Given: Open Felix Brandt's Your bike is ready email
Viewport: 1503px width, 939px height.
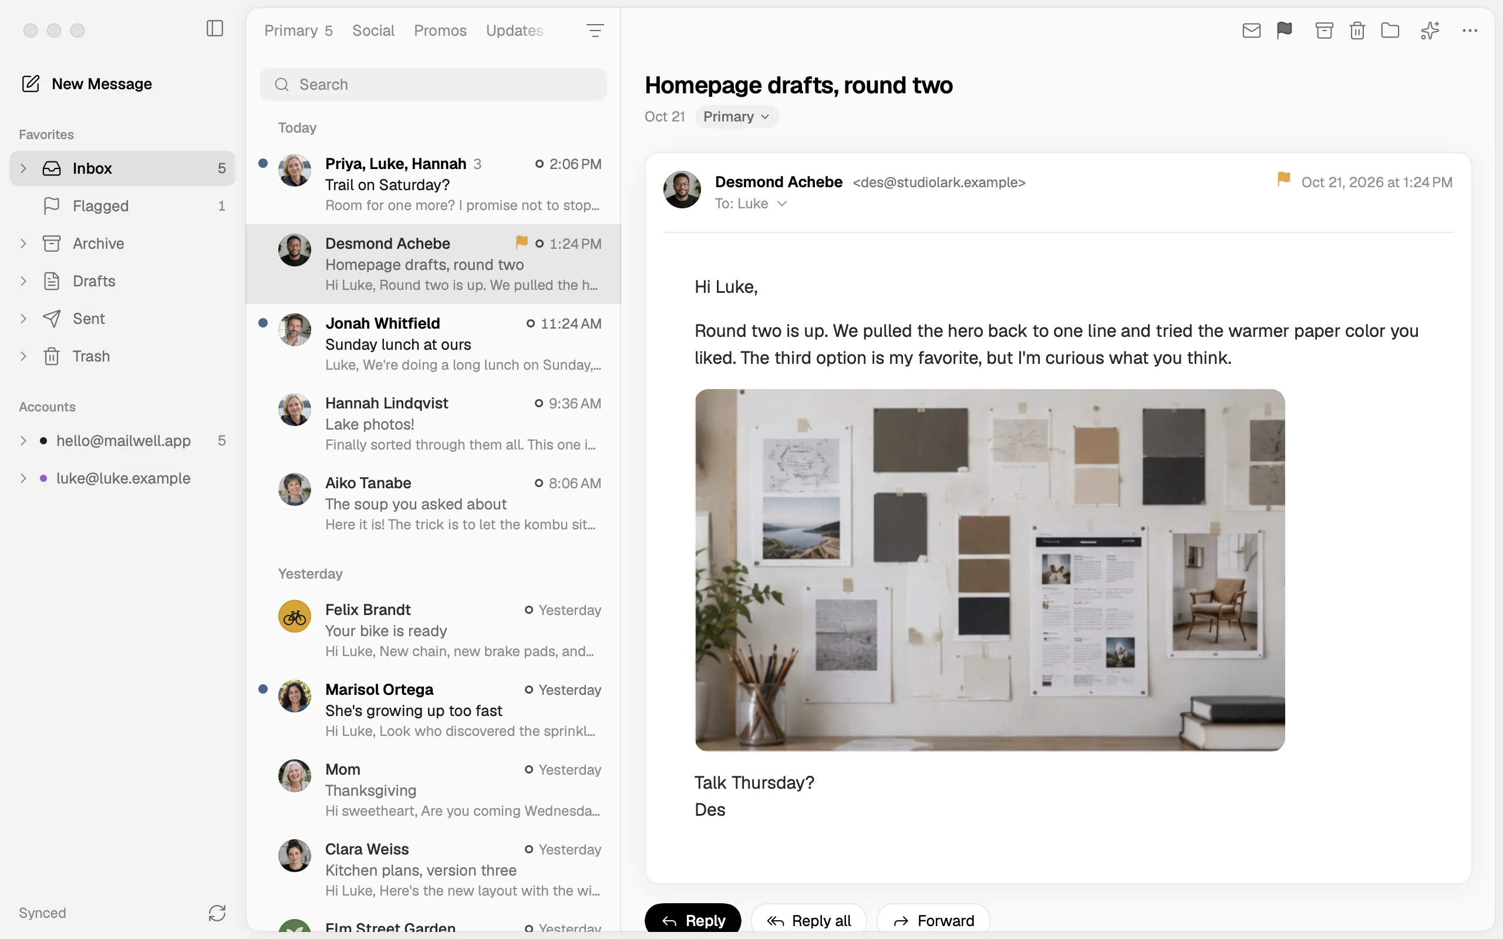Looking at the screenshot, I should click(x=433, y=630).
